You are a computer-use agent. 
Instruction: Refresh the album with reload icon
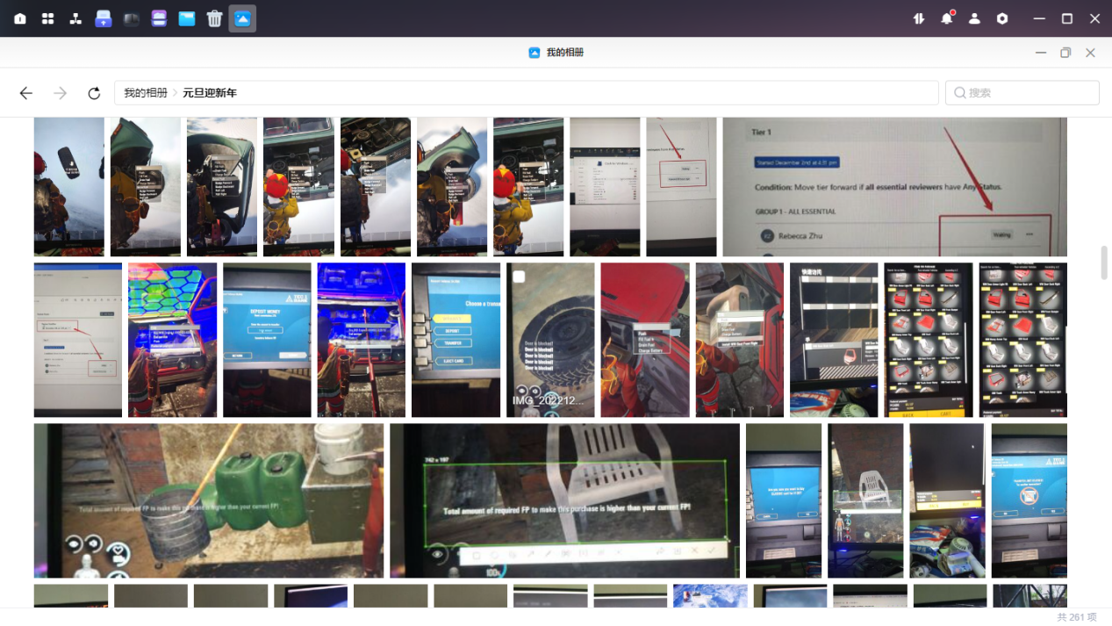[x=94, y=93]
